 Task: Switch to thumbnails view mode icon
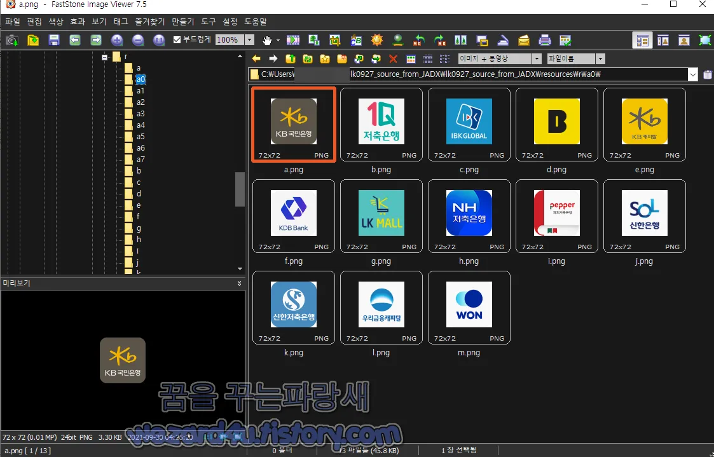[411, 58]
